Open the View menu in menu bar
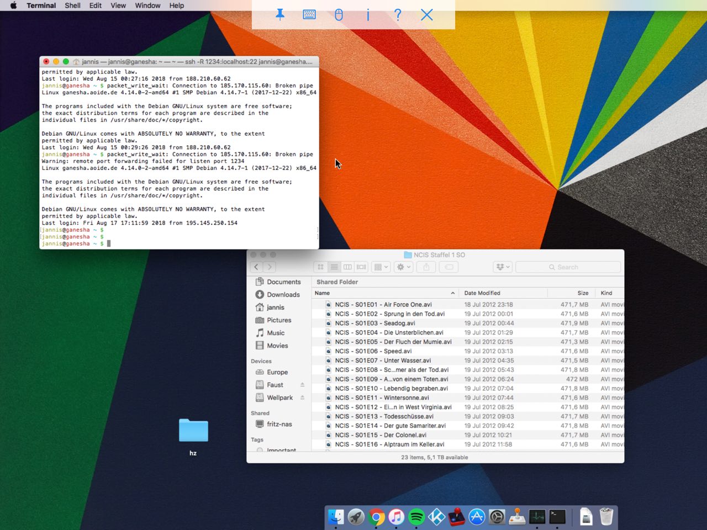 tap(118, 6)
